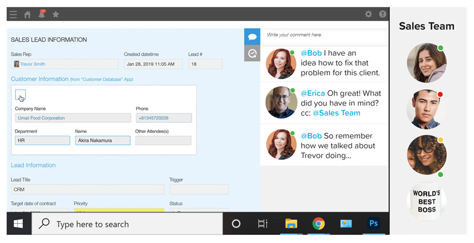The height and width of the screenshot is (243, 474).
Task: Go to the home icon
Action: click(27, 14)
